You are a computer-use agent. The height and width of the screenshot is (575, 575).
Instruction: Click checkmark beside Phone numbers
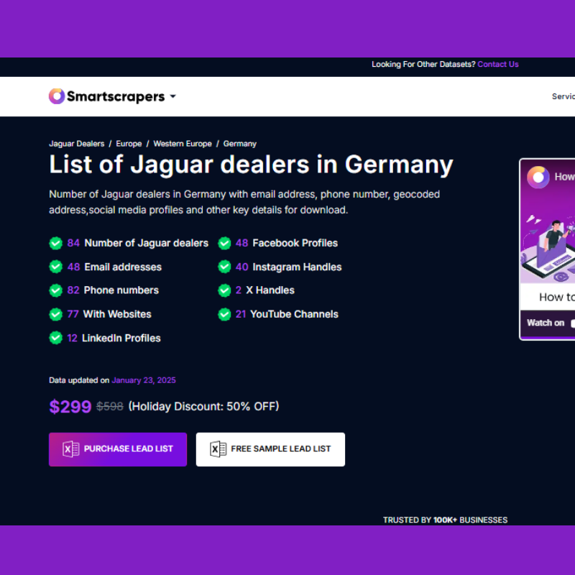click(x=56, y=290)
